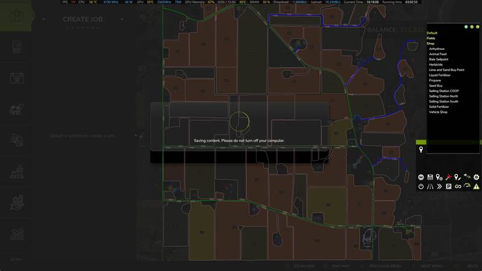Image resolution: width=482 pixels, height=271 pixels.
Task: Open the calendar page in sidebar
Action: point(17,78)
